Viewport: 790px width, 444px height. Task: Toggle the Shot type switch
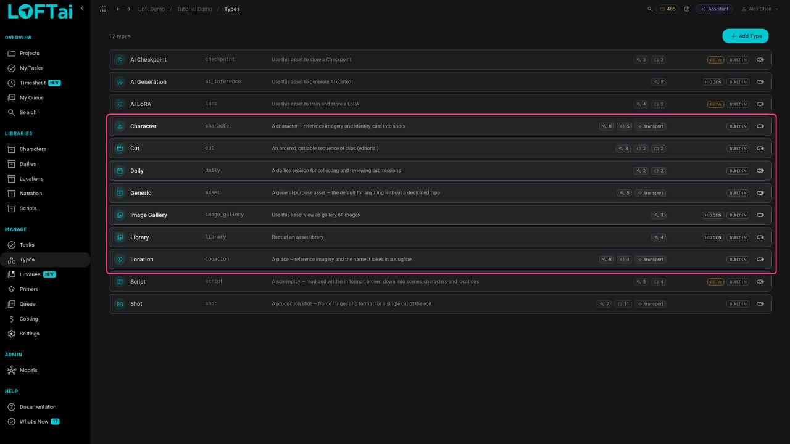[760, 304]
